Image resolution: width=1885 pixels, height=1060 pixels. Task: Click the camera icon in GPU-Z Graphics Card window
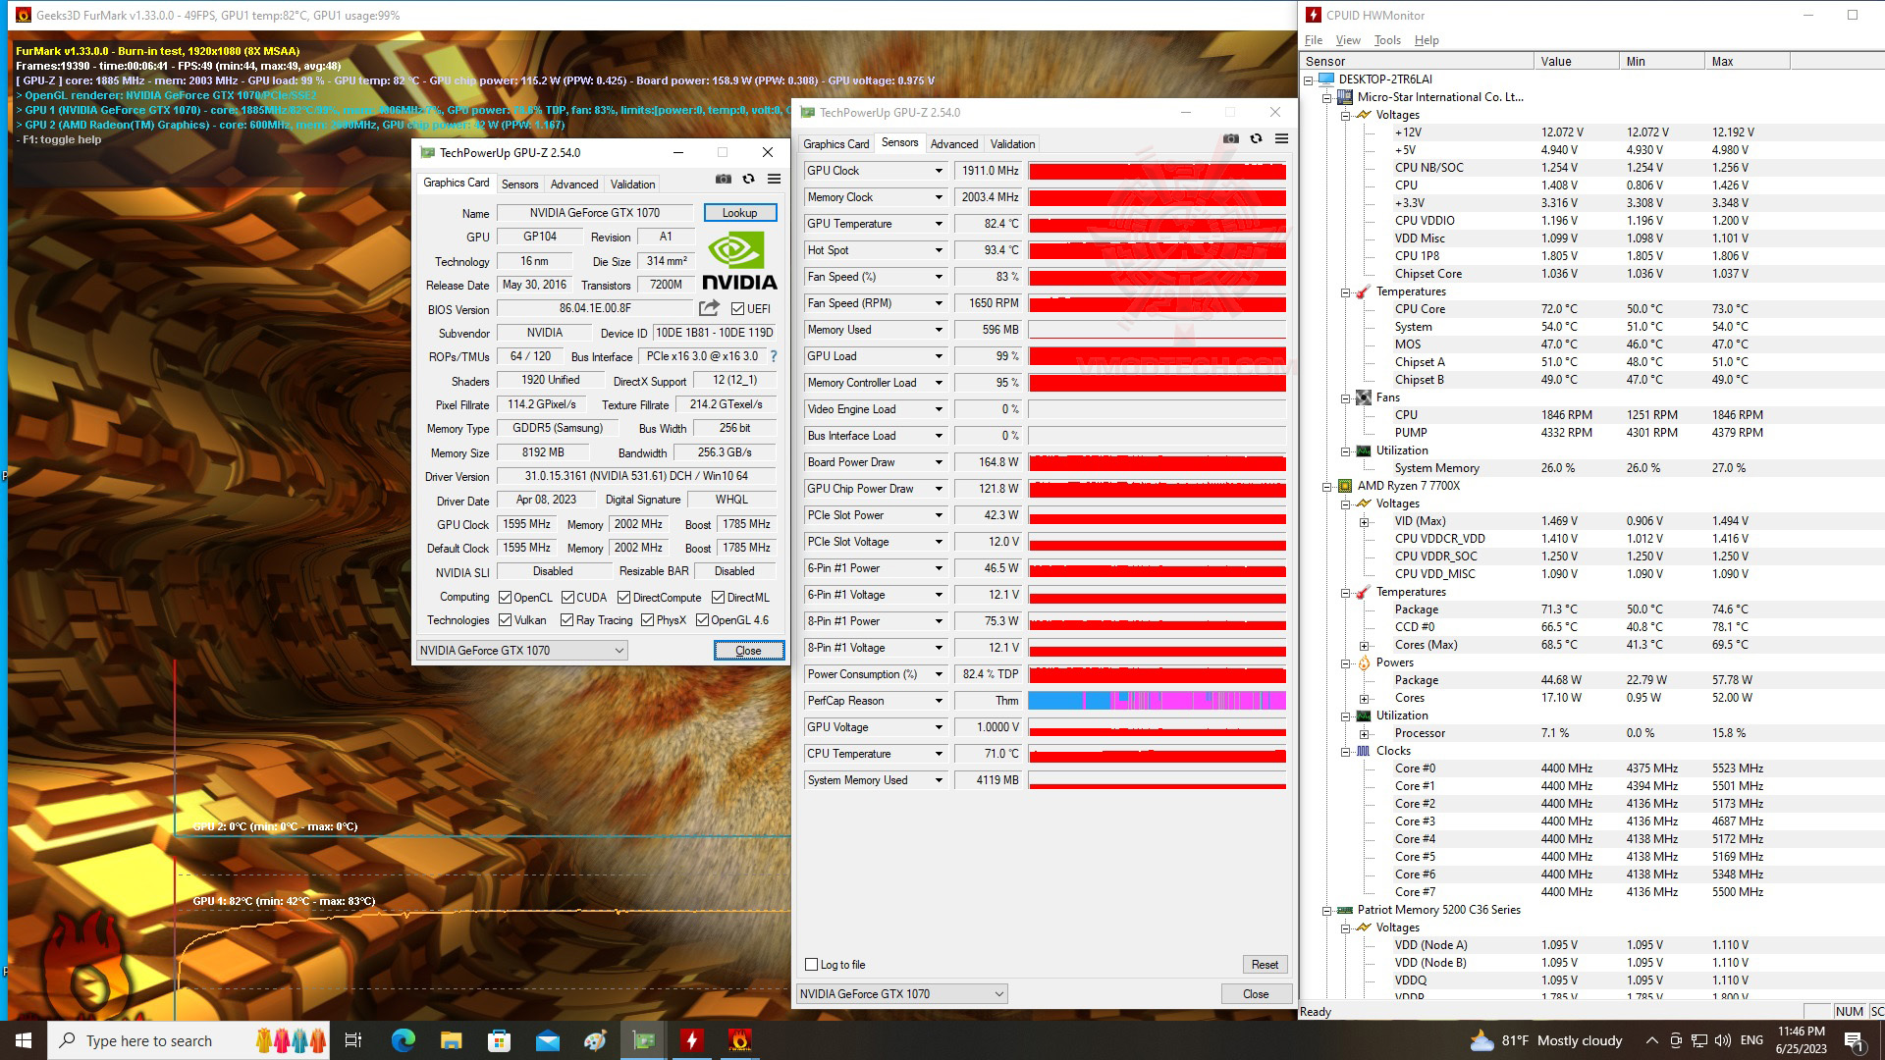pos(723,180)
